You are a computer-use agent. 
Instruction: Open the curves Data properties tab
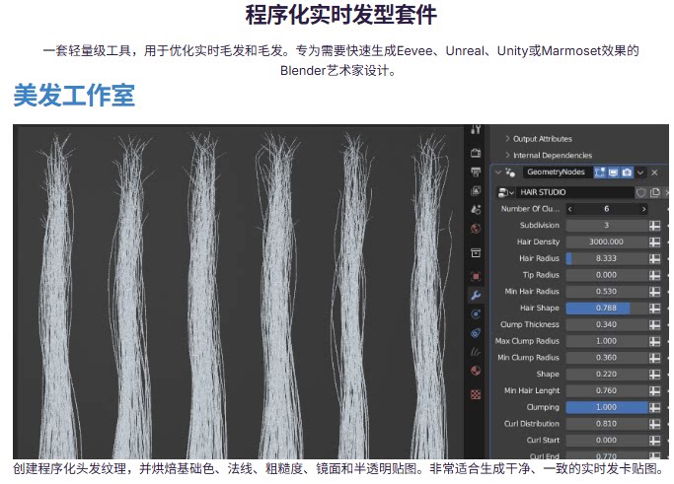[x=476, y=352]
